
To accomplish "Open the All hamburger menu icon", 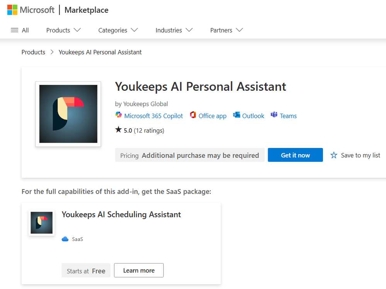I will pyautogui.click(x=15, y=30).
